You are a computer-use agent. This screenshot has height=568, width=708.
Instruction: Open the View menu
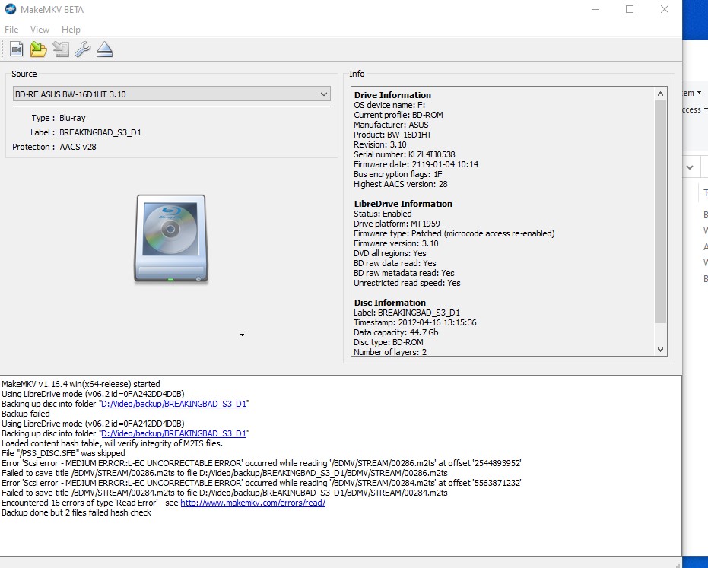[40, 30]
